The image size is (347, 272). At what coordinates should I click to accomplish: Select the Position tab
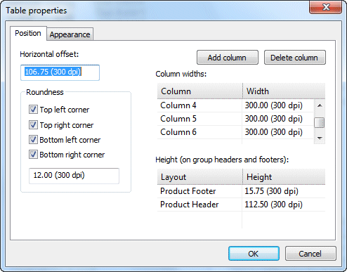(x=28, y=33)
